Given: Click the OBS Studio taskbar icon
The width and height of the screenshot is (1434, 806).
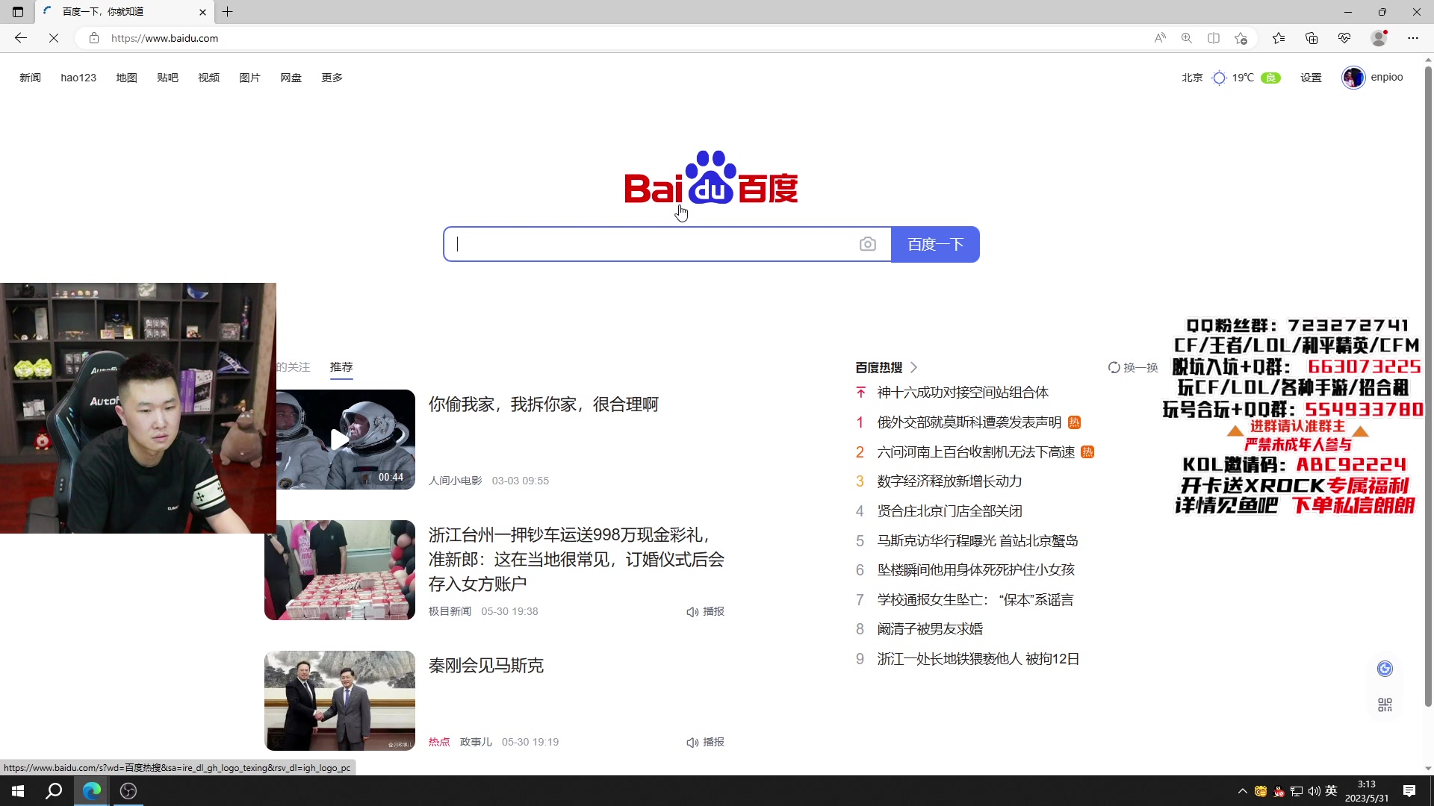Looking at the screenshot, I should coord(128,791).
